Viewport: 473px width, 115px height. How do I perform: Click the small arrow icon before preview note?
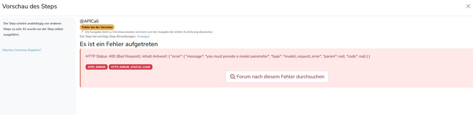coord(82,32)
